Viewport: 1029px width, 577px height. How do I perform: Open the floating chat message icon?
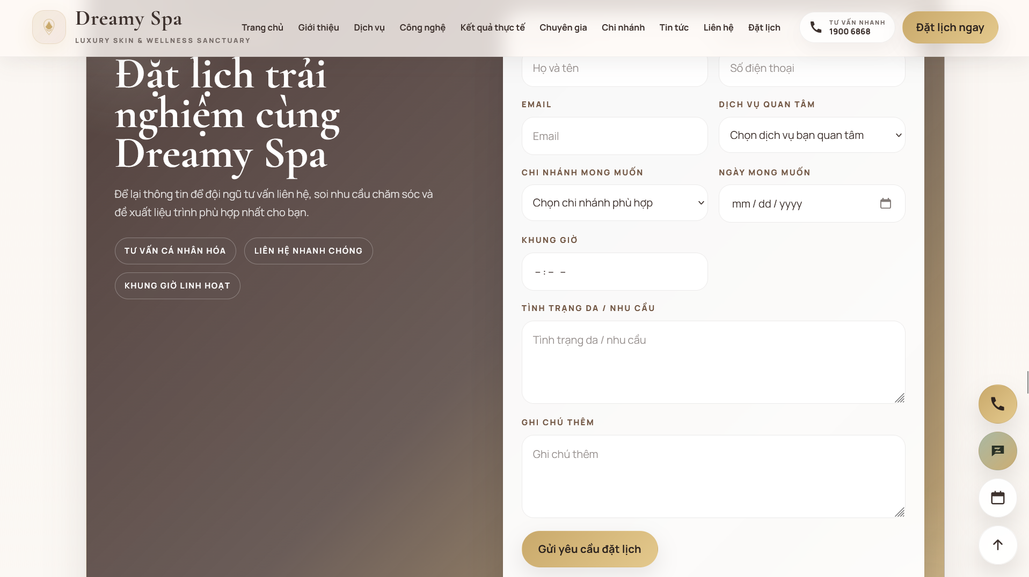click(x=997, y=451)
